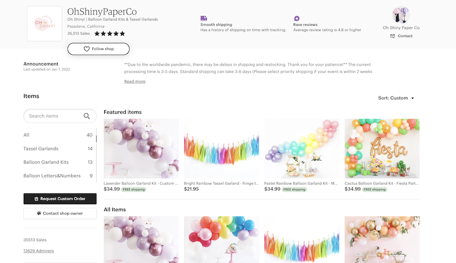Open Balloon Garland Kits category
Image resolution: width=456 pixels, height=263 pixels.
46,162
